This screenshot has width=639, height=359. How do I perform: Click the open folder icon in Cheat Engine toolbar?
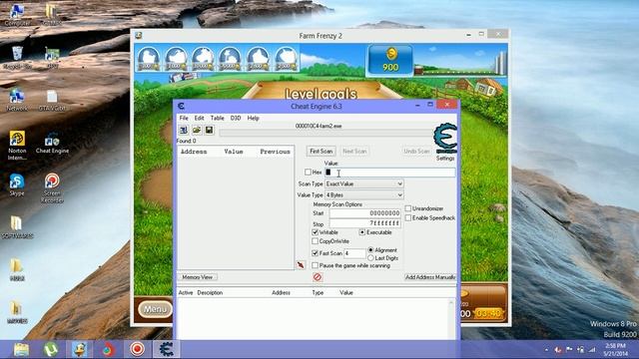(x=197, y=130)
